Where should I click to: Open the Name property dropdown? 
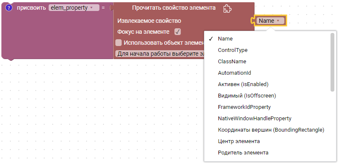click(270, 21)
